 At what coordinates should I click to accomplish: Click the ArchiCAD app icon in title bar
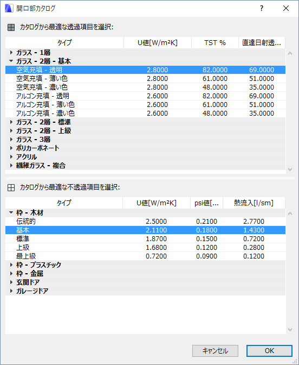(9, 8)
